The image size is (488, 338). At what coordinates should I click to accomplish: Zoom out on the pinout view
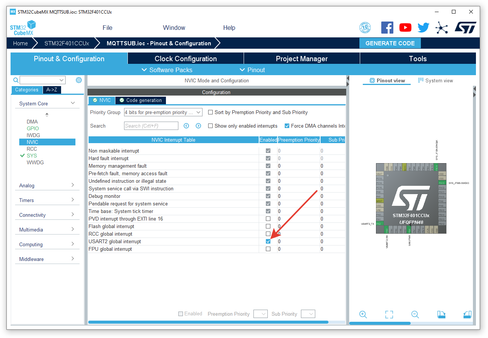(x=415, y=314)
